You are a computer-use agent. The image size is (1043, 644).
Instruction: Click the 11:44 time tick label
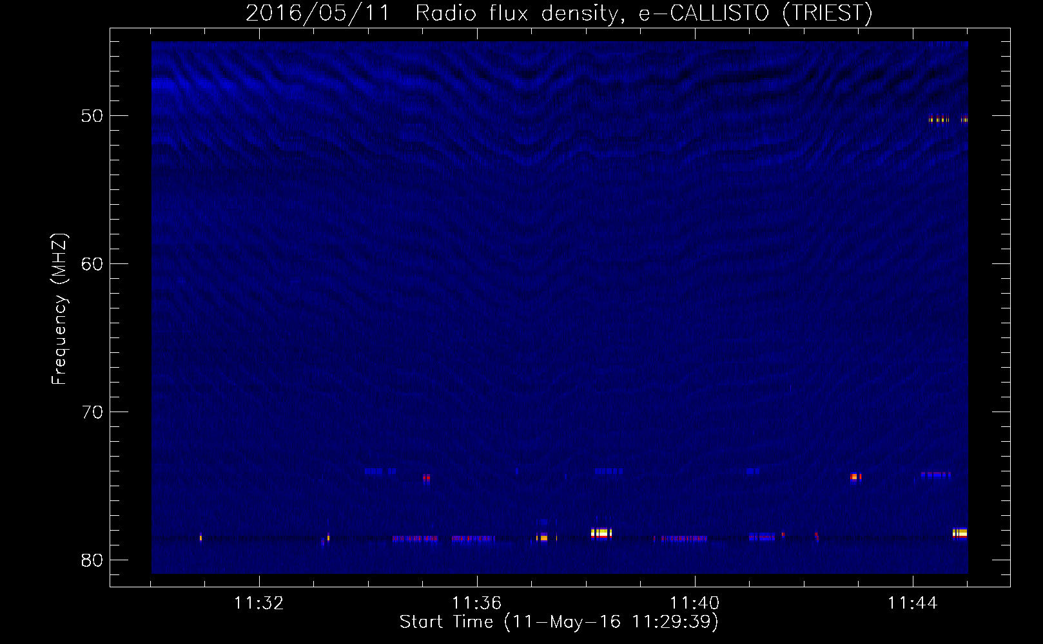[x=912, y=603]
